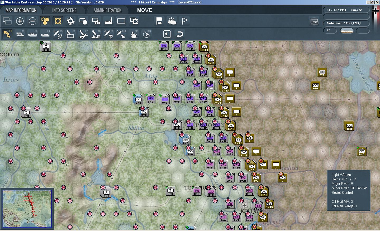Click the window-with-arrow icon beside the date panel
The image size is (380, 231).
click(314, 21)
